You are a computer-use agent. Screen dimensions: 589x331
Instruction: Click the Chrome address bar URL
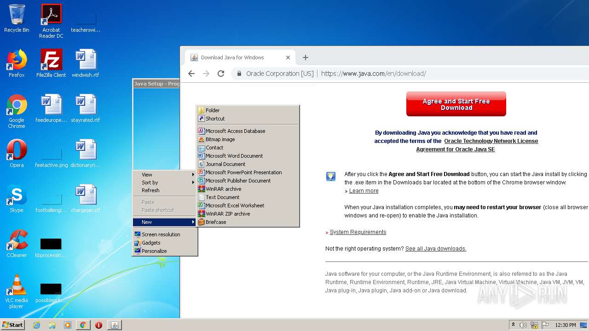point(373,74)
